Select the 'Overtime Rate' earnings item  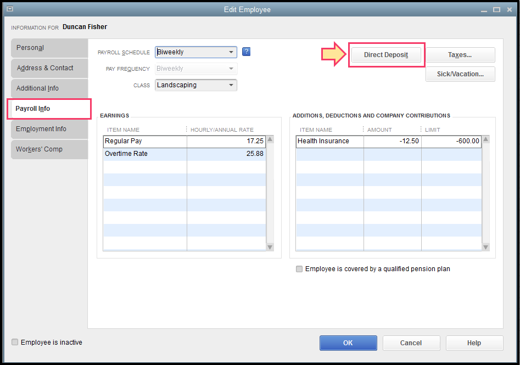(x=146, y=154)
